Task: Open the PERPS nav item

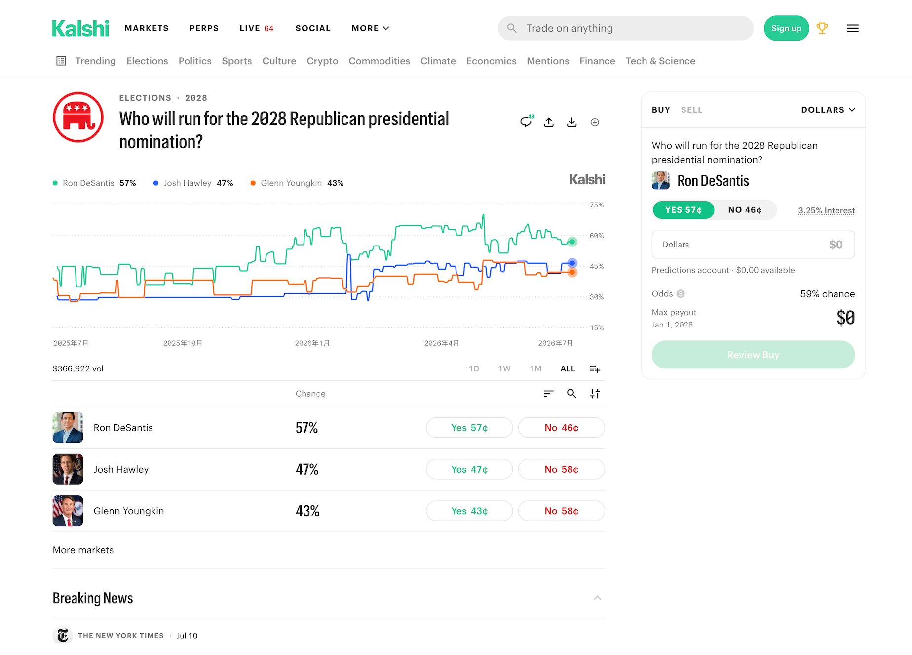Action: point(204,28)
